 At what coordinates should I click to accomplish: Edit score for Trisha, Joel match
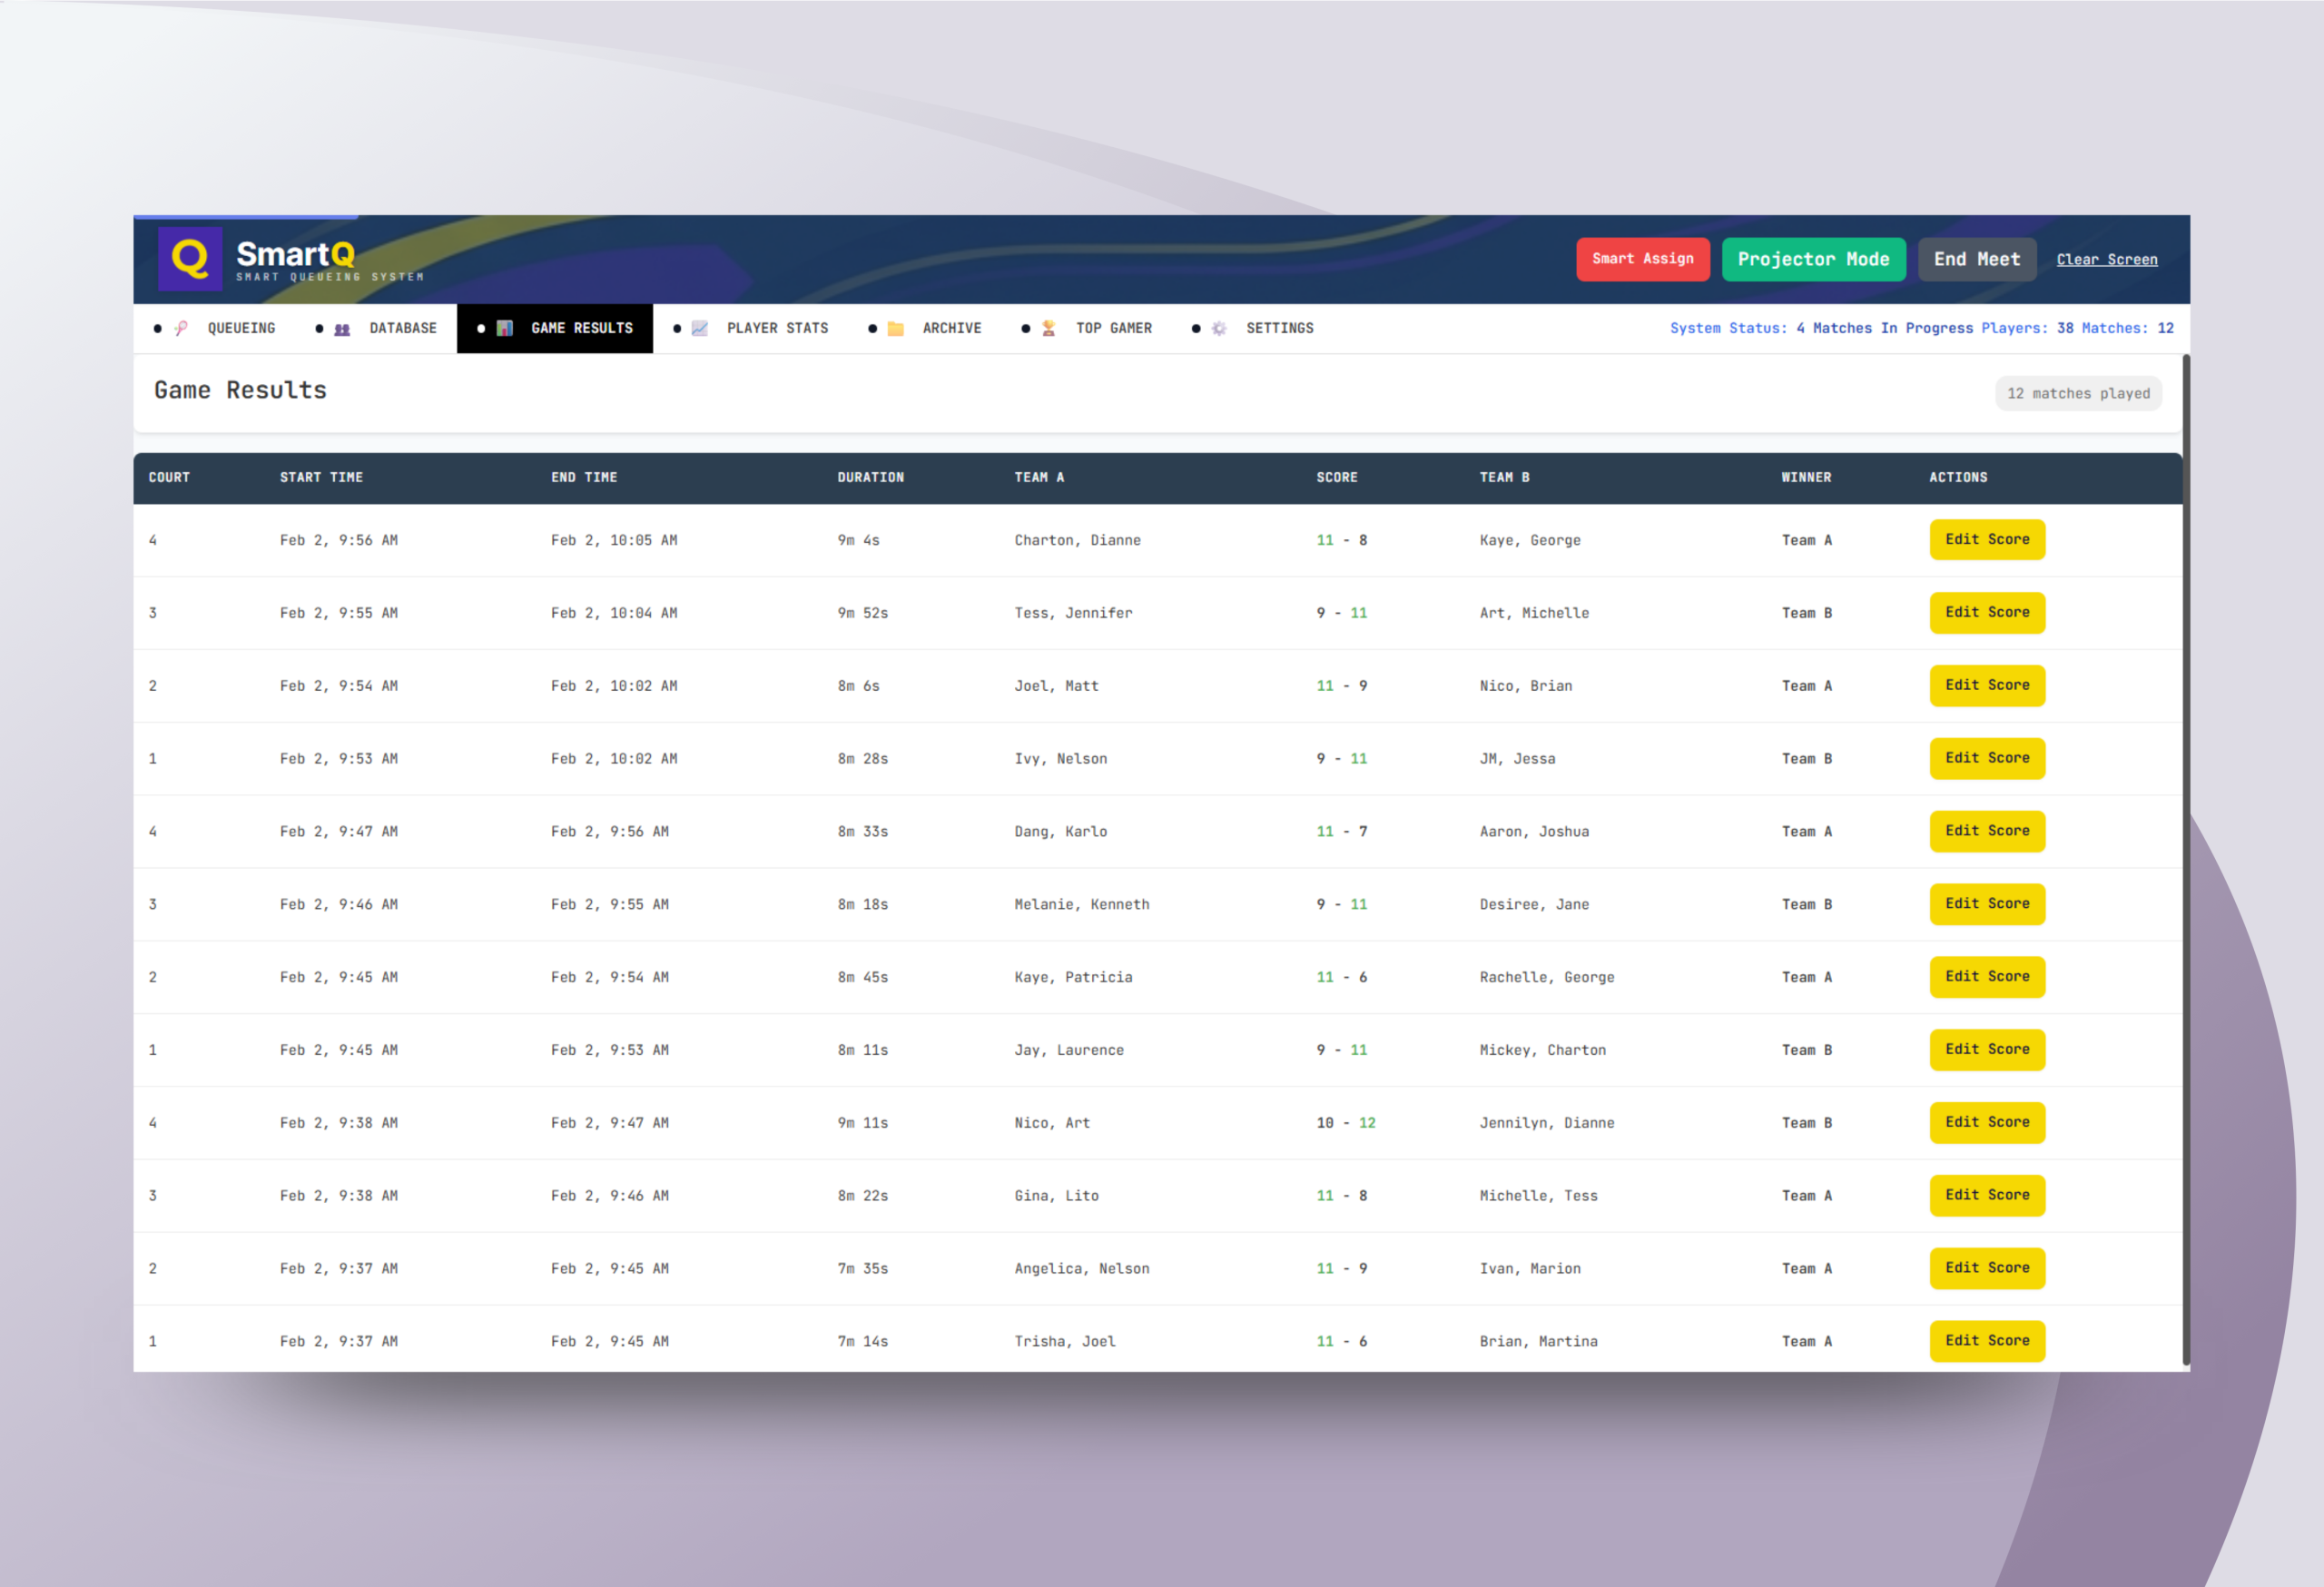(x=1986, y=1340)
